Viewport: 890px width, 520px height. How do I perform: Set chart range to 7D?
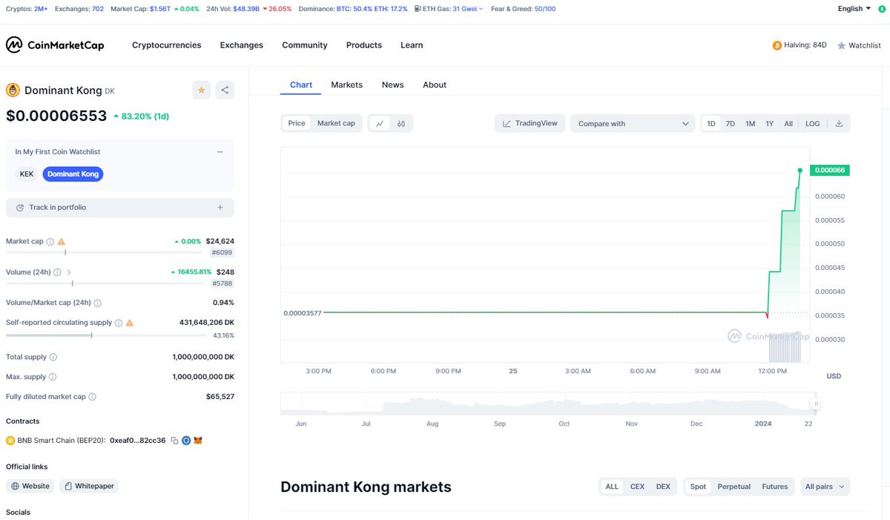pos(731,124)
